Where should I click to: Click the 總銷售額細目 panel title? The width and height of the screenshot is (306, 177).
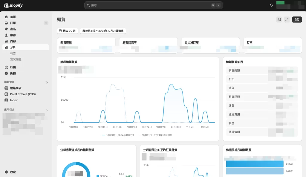[234, 62]
